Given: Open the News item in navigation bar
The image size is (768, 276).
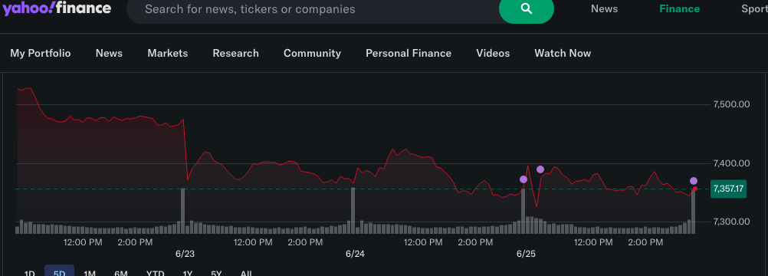Looking at the screenshot, I should pos(110,53).
